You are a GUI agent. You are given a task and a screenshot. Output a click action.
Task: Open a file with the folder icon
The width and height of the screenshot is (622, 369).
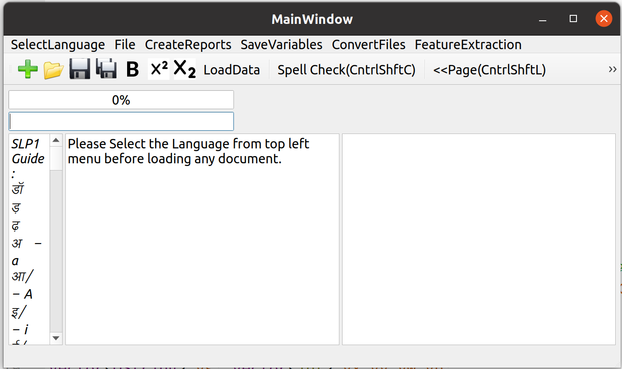pos(54,69)
